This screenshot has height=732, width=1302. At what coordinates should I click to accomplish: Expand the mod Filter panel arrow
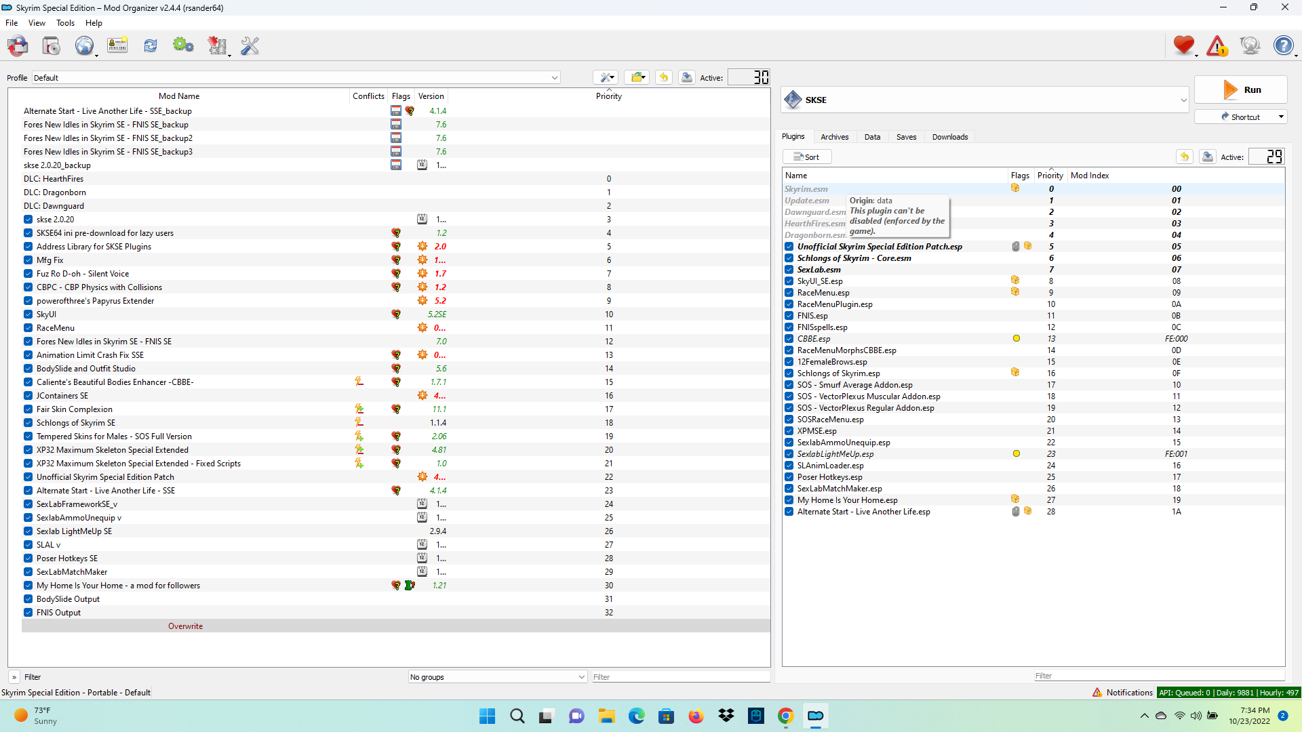click(14, 677)
